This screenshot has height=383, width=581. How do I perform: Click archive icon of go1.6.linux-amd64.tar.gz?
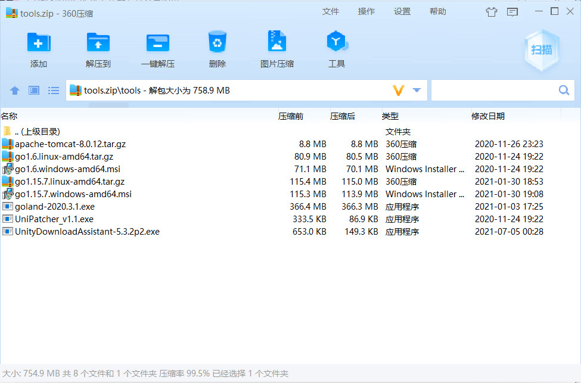(x=8, y=156)
